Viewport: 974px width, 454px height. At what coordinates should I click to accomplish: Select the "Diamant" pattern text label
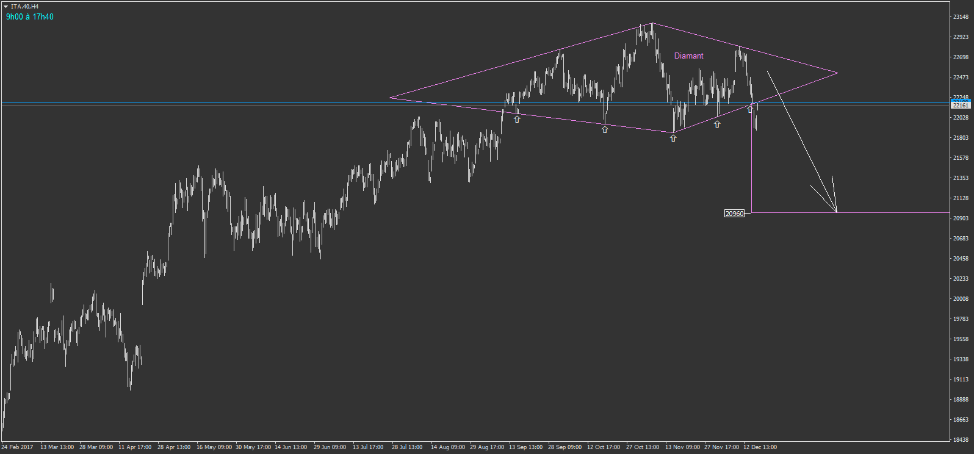(x=688, y=56)
